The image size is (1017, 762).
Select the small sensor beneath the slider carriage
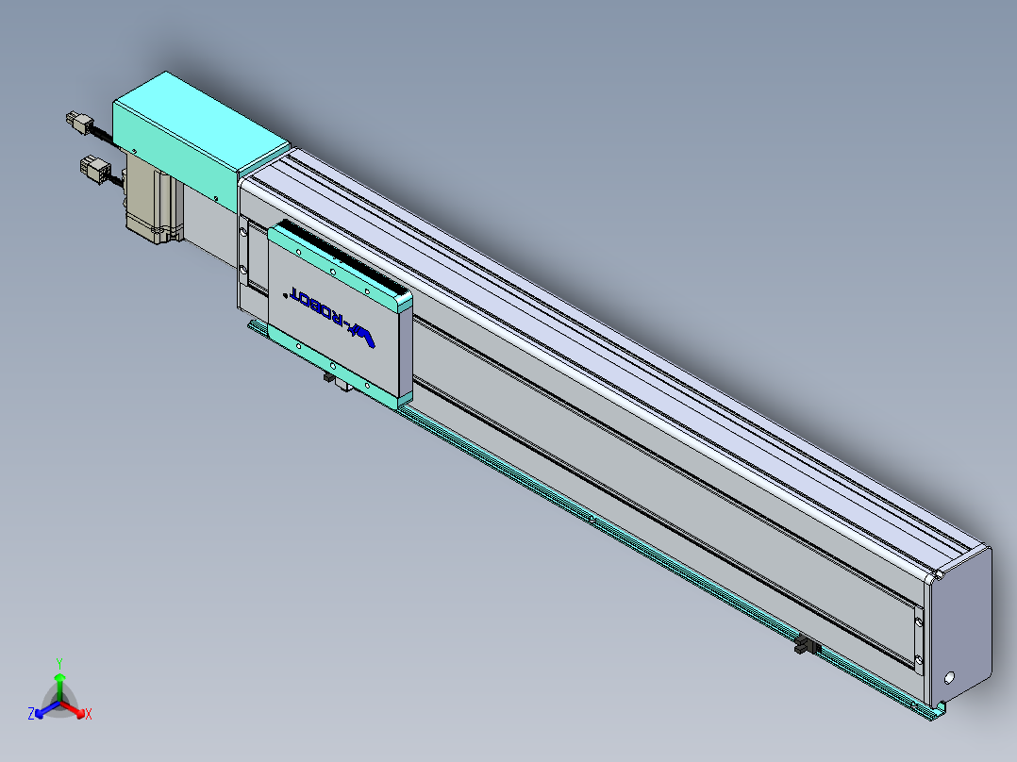(x=337, y=381)
